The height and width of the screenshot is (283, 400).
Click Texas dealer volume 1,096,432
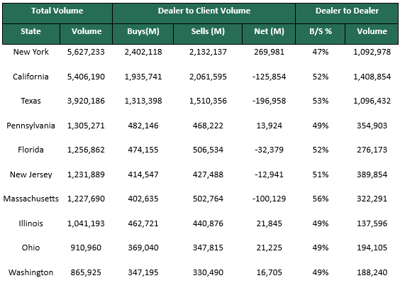pyautogui.click(x=372, y=101)
